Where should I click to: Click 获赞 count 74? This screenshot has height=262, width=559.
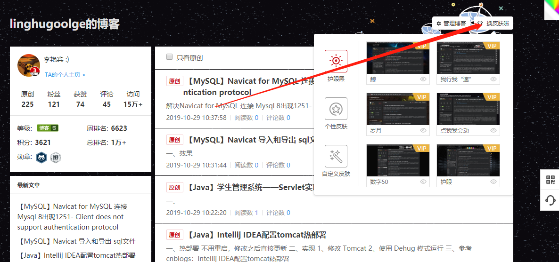(x=80, y=104)
